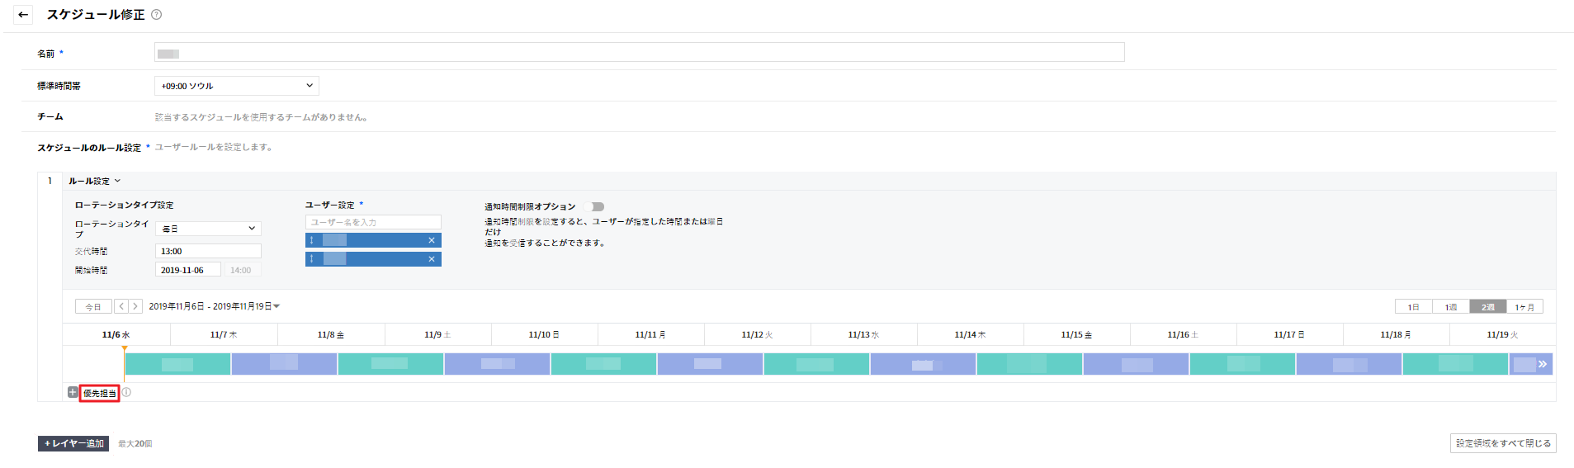Screen dimensions: 1574x468
Task: Switch timeline view to 1日
Action: [1414, 307]
